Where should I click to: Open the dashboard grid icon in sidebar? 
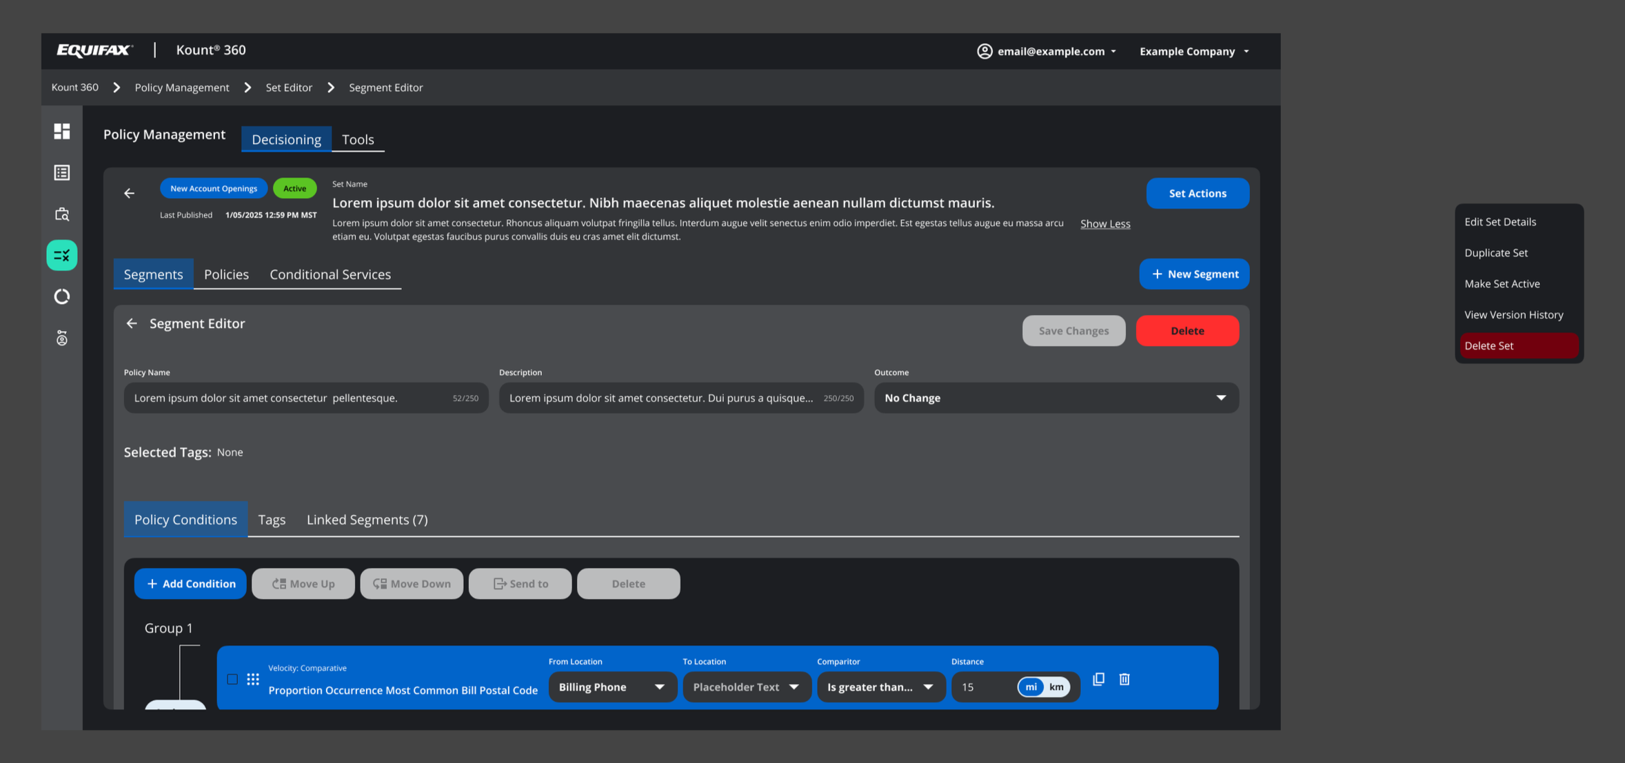click(62, 131)
